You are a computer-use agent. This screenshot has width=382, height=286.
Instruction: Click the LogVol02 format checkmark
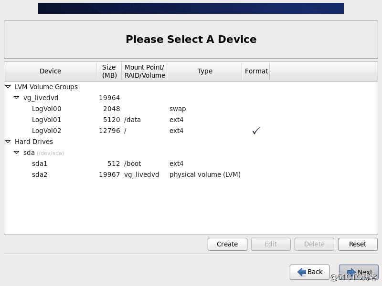click(256, 131)
